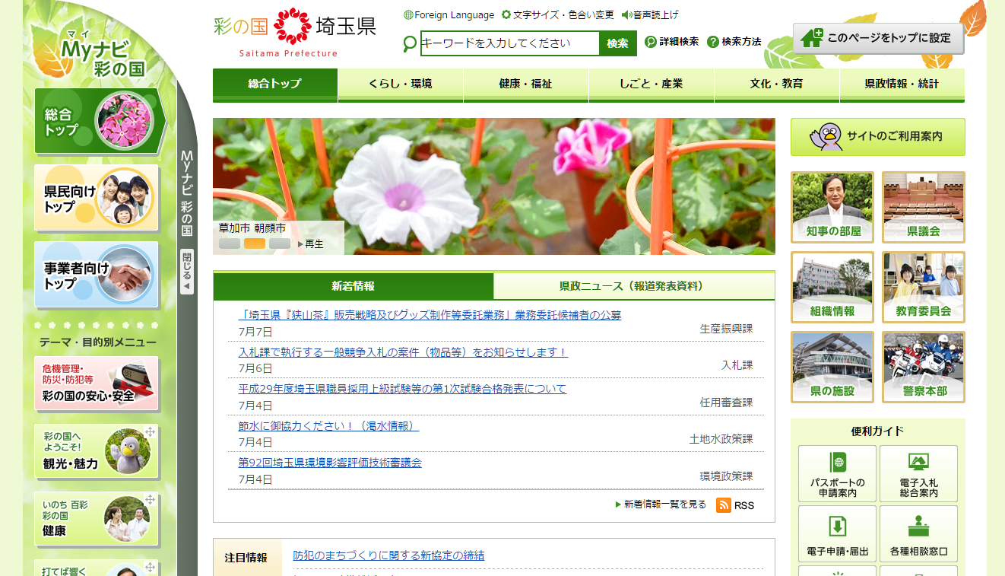Click inside the keyword search field
This screenshot has height=576, width=1005.
click(x=510, y=43)
